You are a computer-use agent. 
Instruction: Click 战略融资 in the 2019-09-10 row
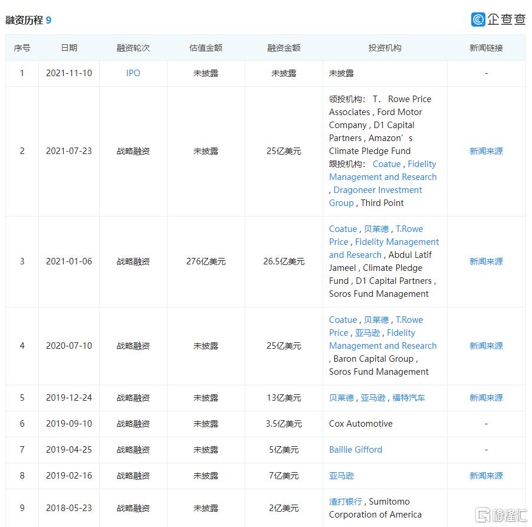(133, 424)
